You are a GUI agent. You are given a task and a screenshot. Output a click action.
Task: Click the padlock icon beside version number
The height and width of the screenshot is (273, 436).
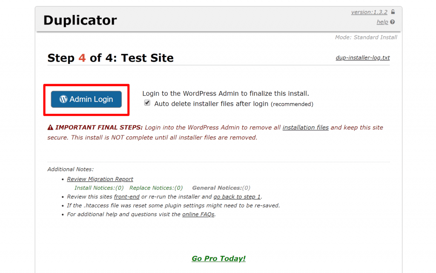tap(392, 12)
